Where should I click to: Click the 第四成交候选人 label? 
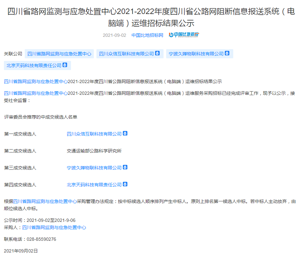[x=20, y=185]
